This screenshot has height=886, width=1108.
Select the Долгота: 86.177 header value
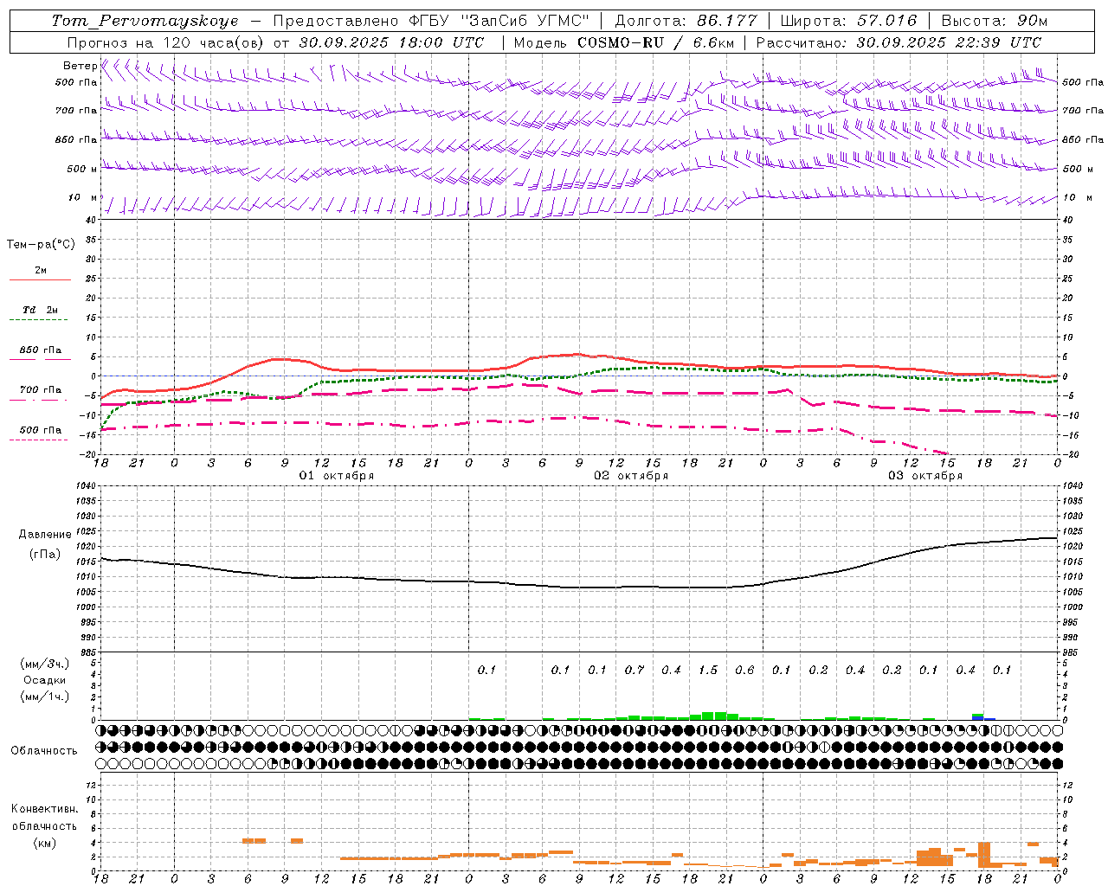pos(686,21)
